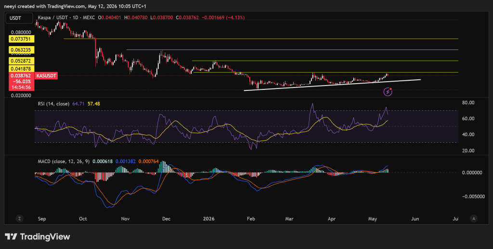
Task: Open the MACD (close, 12, 26, 9) legend
Action: pyautogui.click(x=64, y=162)
